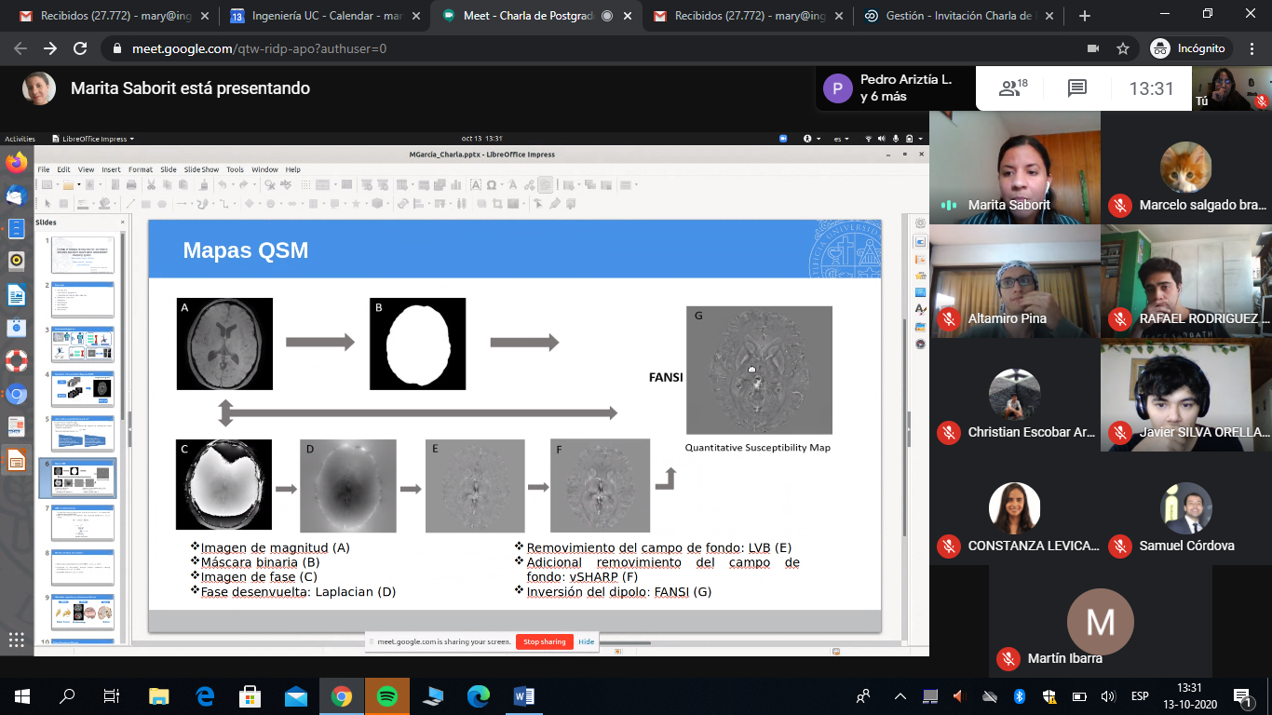Open volume control in system tray
Viewport: 1272px width, 715px height.
point(1107,696)
